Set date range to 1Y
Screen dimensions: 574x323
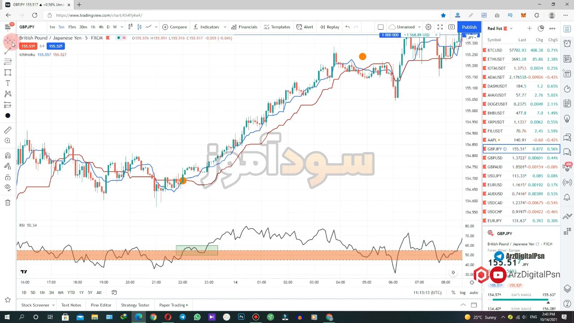[x=81, y=292]
